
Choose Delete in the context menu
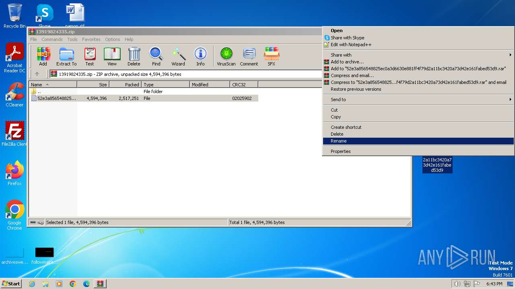(x=418, y=134)
